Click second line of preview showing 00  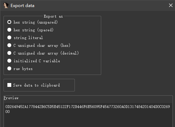[x=7, y=112]
